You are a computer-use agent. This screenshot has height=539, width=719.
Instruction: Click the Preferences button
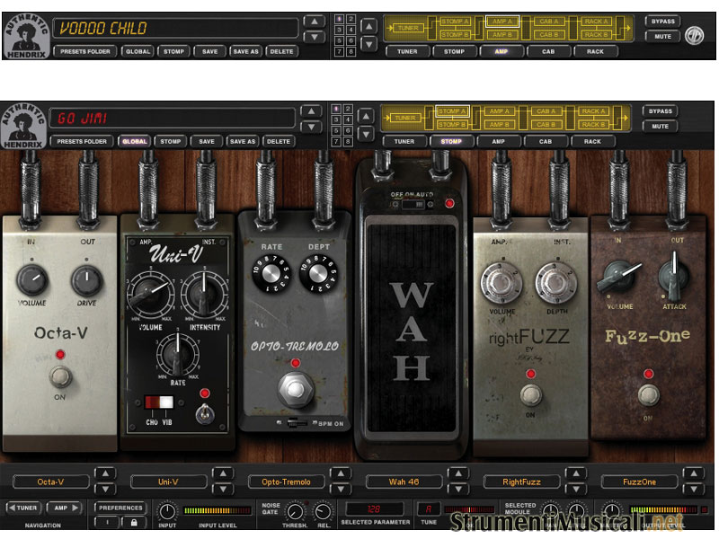120,508
